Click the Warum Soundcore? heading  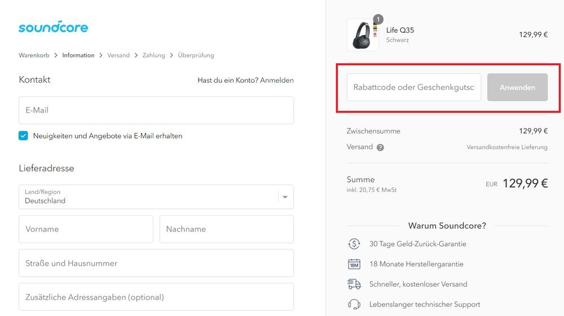[x=447, y=225]
